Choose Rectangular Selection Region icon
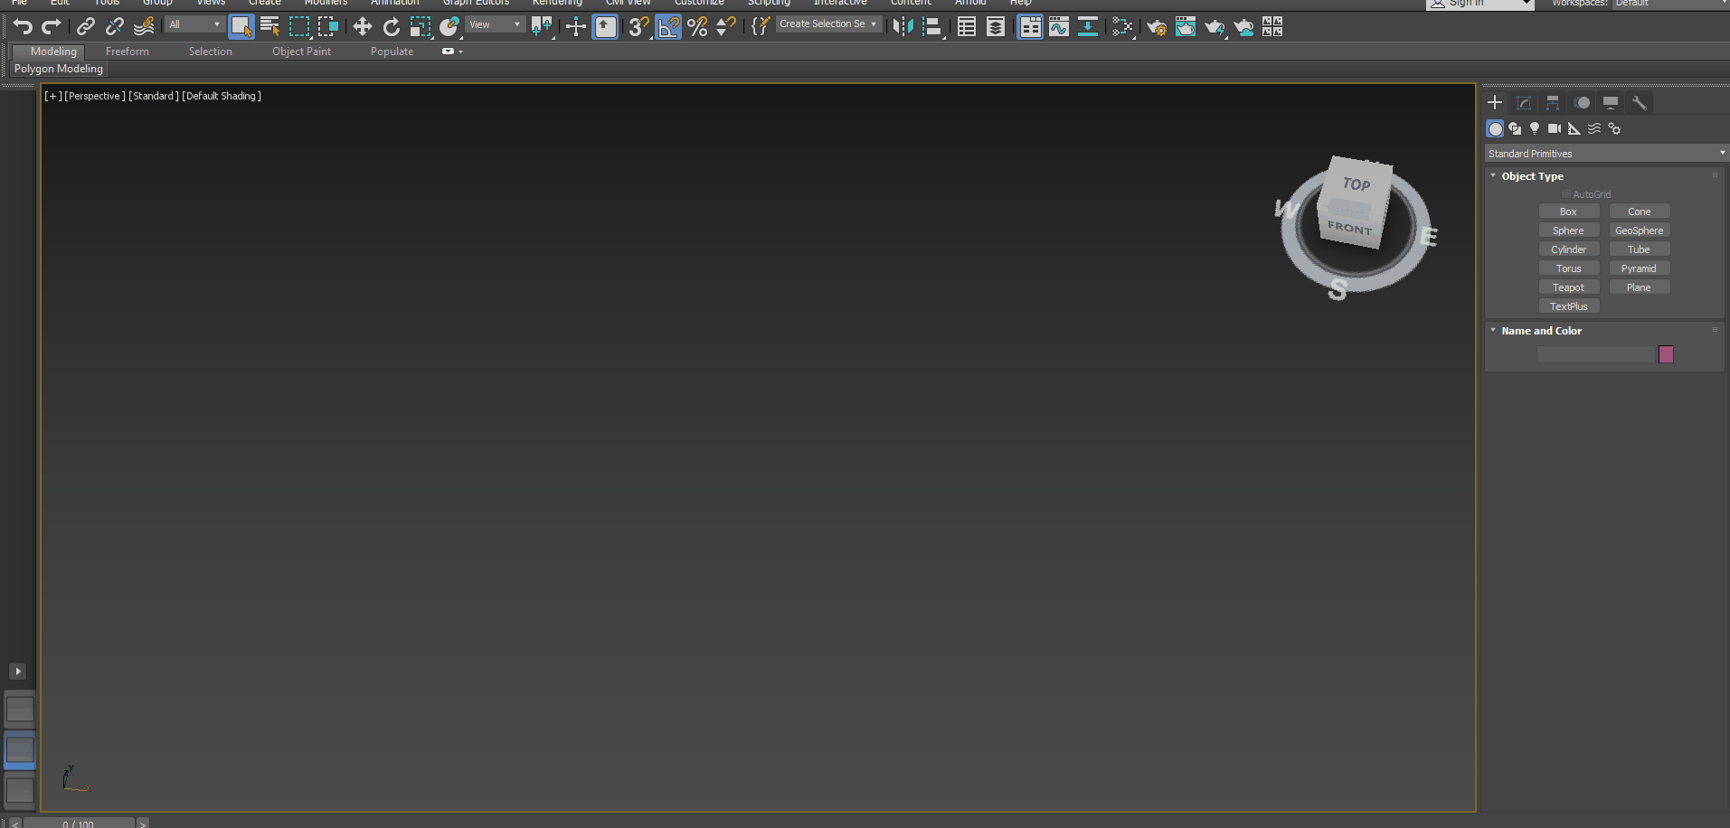The height and width of the screenshot is (828, 1730). click(x=299, y=26)
